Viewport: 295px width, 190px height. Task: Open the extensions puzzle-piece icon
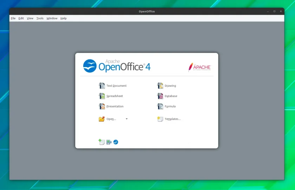coord(109,142)
